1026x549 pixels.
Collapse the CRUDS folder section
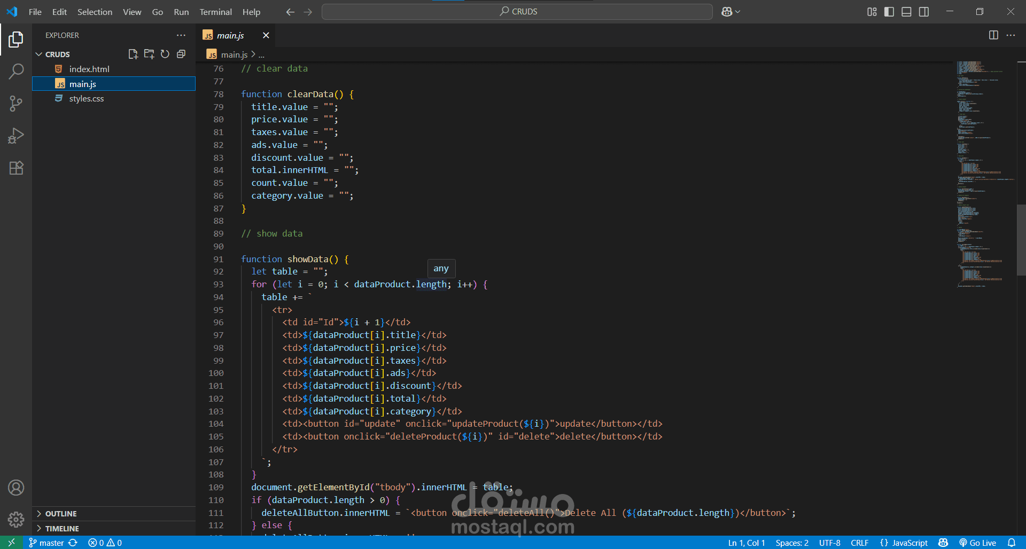[x=39, y=54]
